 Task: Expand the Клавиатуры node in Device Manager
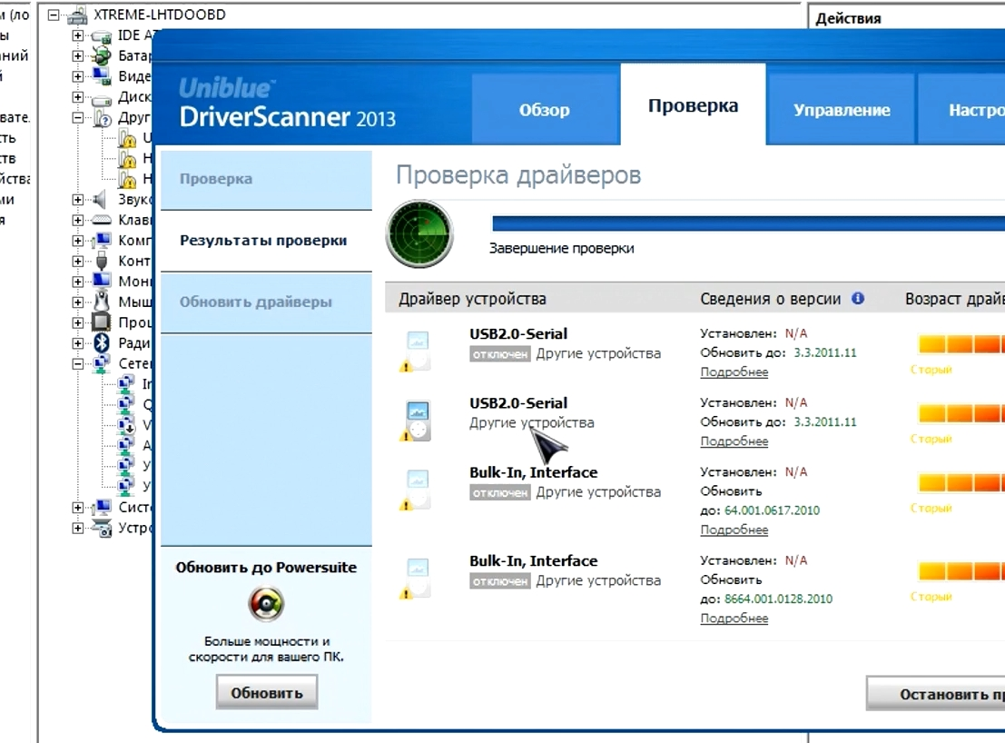click(x=77, y=220)
